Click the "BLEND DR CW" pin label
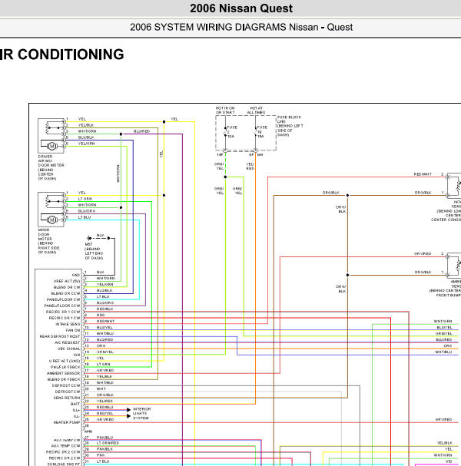 [67, 287]
